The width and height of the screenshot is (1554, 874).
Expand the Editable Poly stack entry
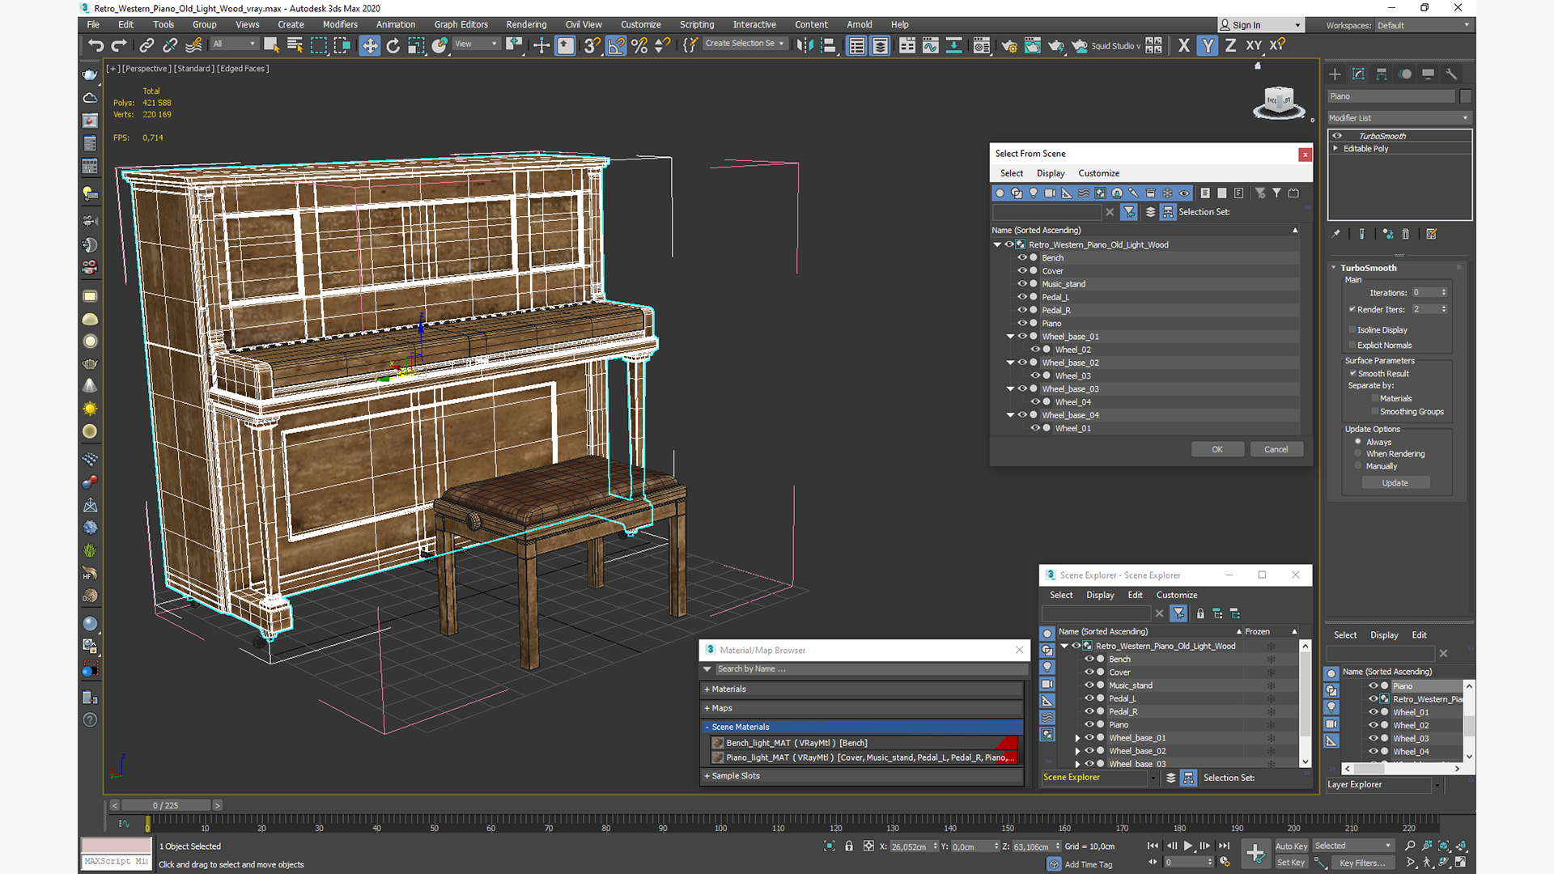(x=1335, y=148)
